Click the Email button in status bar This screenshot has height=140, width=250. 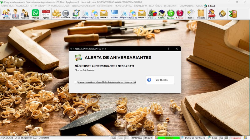(x=213, y=138)
